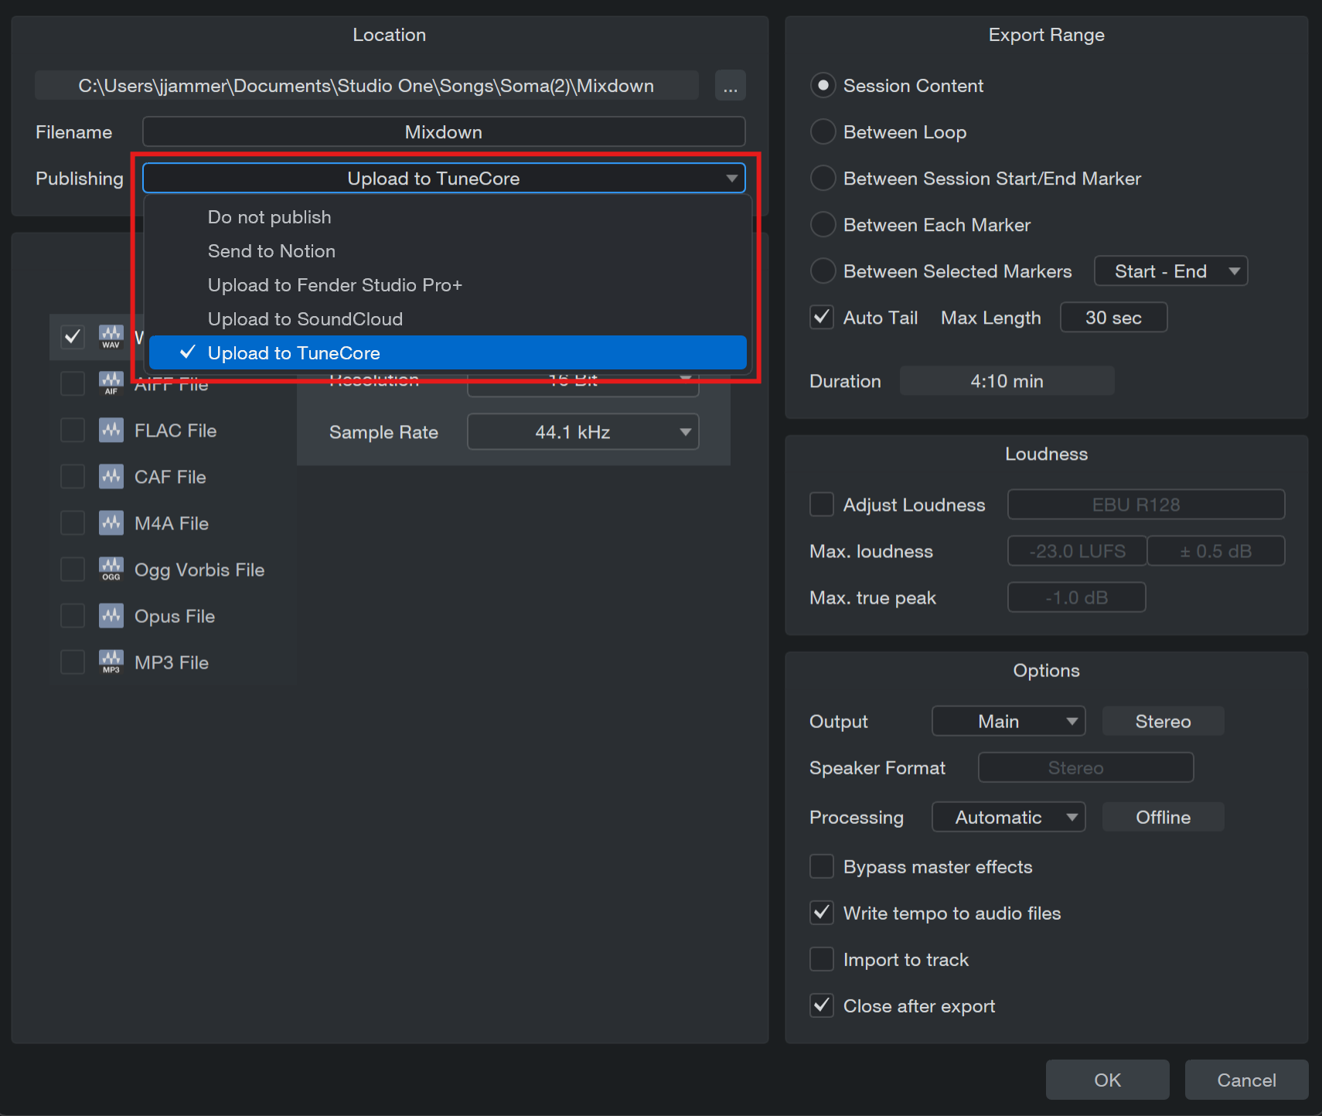Enable the Ogg Vorbis File checkbox
This screenshot has width=1322, height=1116.
73,569
